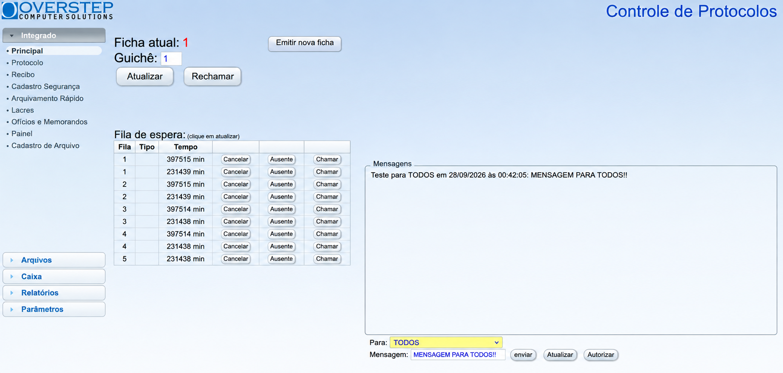Expand the Arquivos section
The height and width of the screenshot is (373, 783).
point(54,260)
